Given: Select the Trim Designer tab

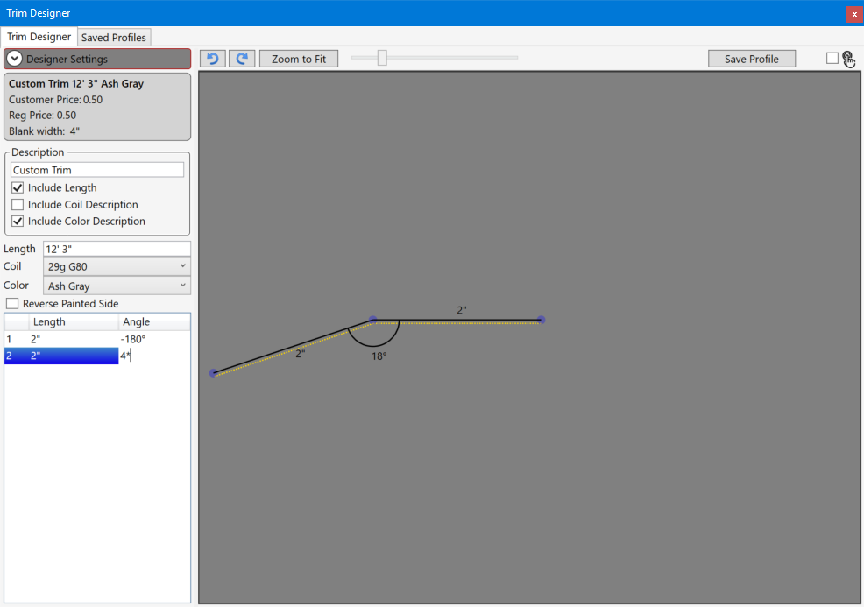Looking at the screenshot, I should [39, 37].
